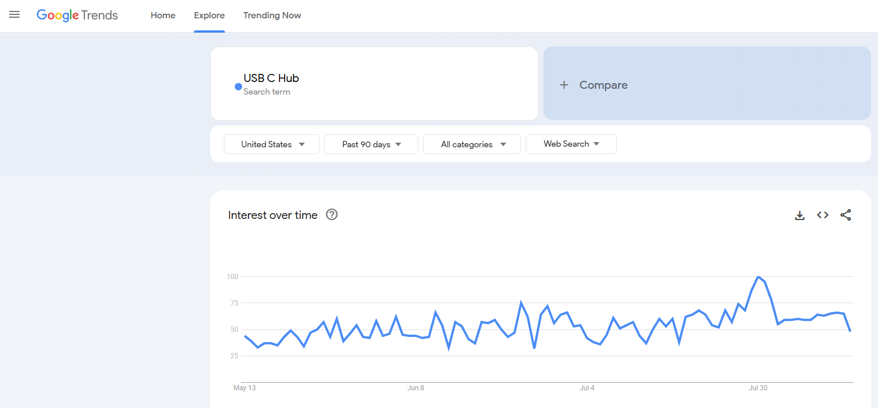Expand the All categories dropdown

coord(472,144)
